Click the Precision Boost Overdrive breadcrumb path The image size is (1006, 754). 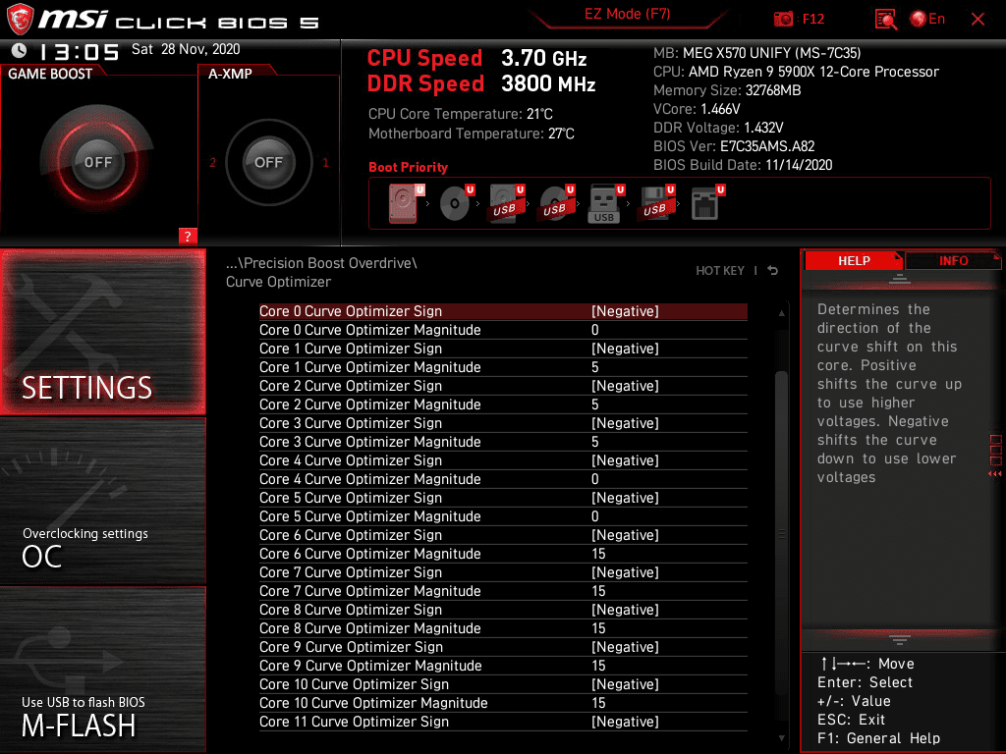pos(321,263)
